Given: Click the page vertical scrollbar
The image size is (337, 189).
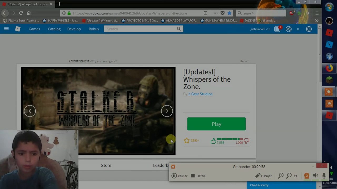Looking at the screenshot, I should click(320, 55).
